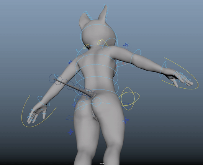The height and width of the screenshot is (165, 203).
Task: Click the persp camera label
Action: [101, 163]
